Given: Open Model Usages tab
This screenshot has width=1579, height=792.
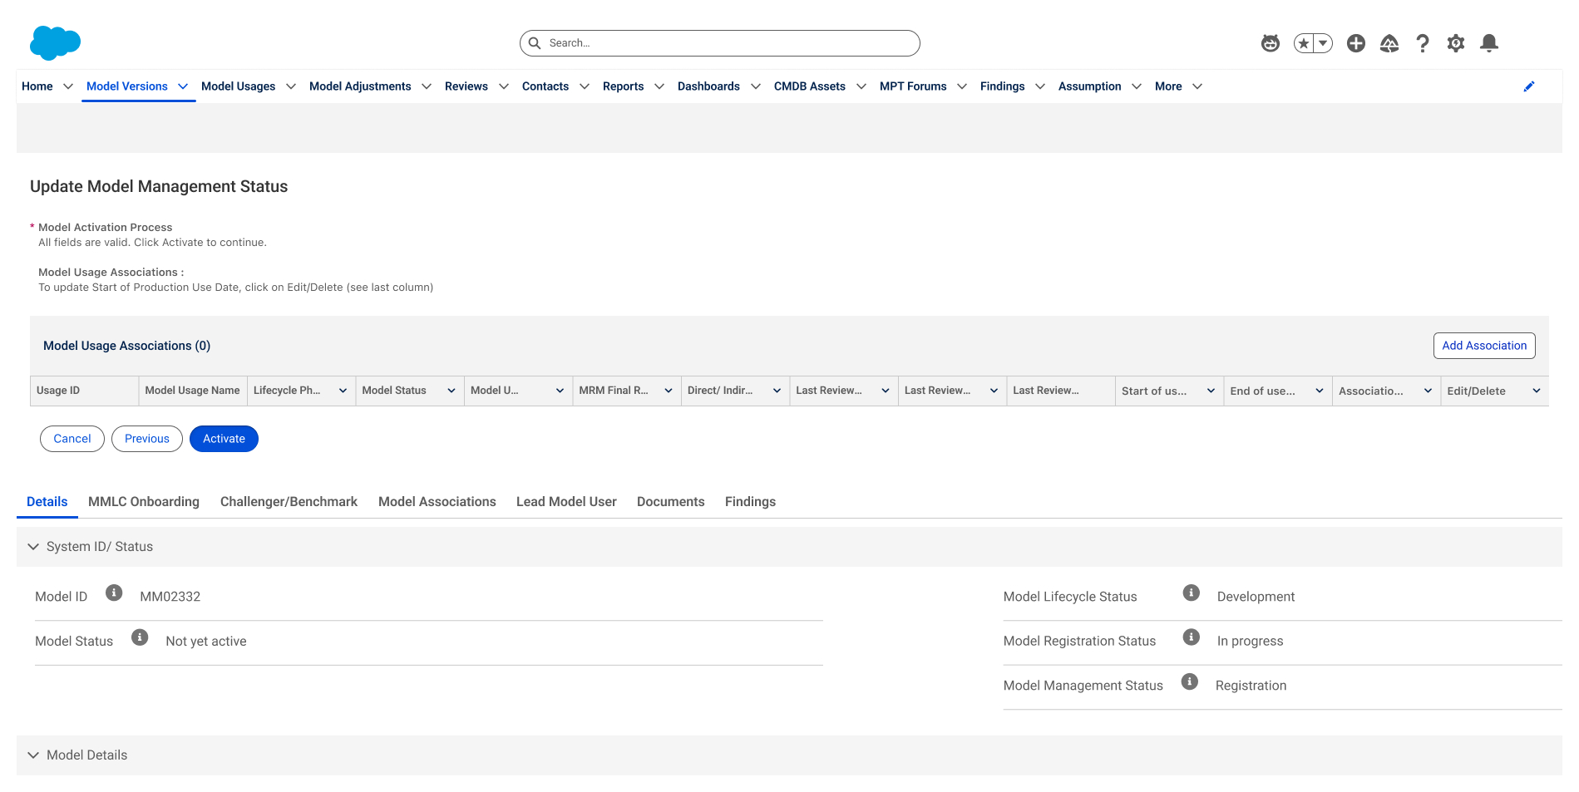Looking at the screenshot, I should (239, 86).
